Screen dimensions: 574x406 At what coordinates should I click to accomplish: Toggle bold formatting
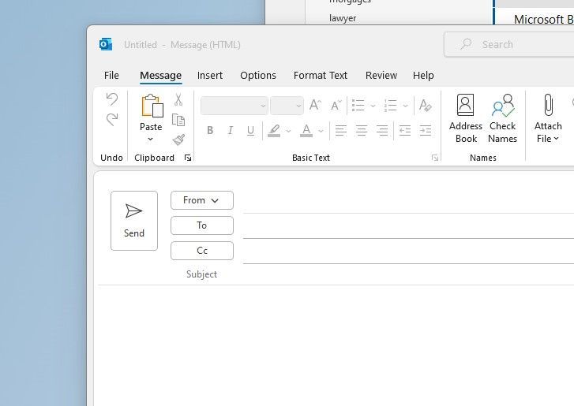[210, 130]
